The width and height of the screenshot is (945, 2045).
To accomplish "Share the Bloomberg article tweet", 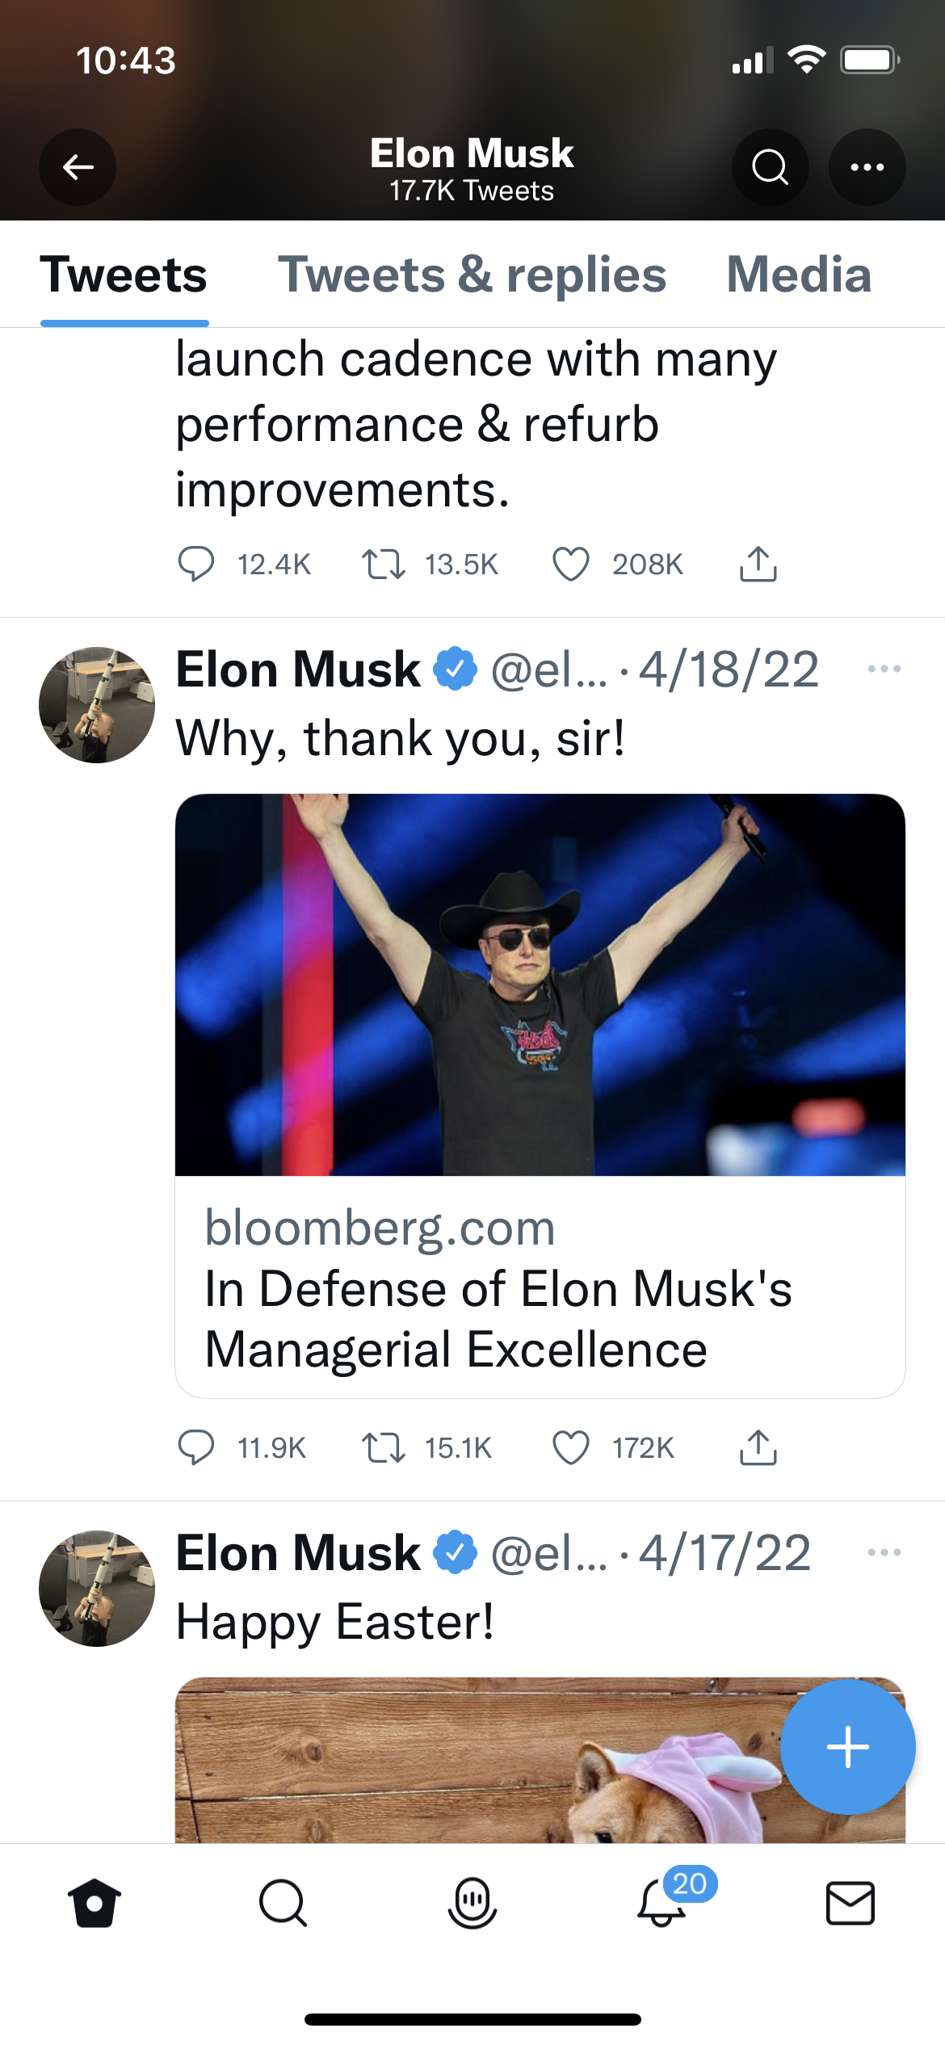I will pos(758,1447).
